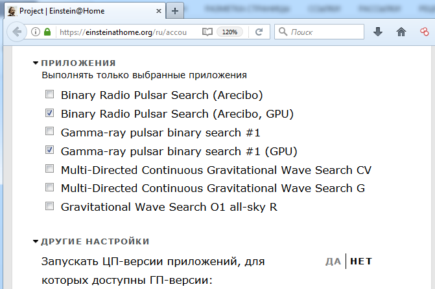Image resolution: width=435 pixels, height=289 pixels.
Task: Uncheck Gamma-ray pulsar binary search #1 (GPU)
Action: [x=50, y=150]
